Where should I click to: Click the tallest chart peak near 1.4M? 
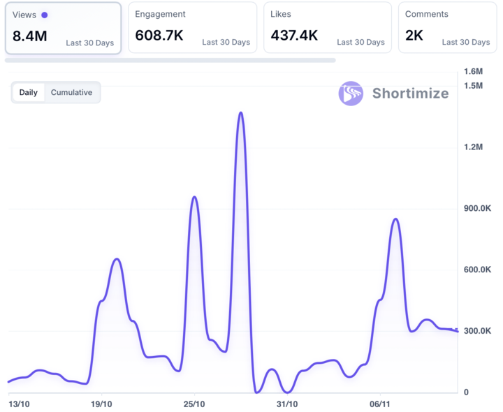(240, 113)
